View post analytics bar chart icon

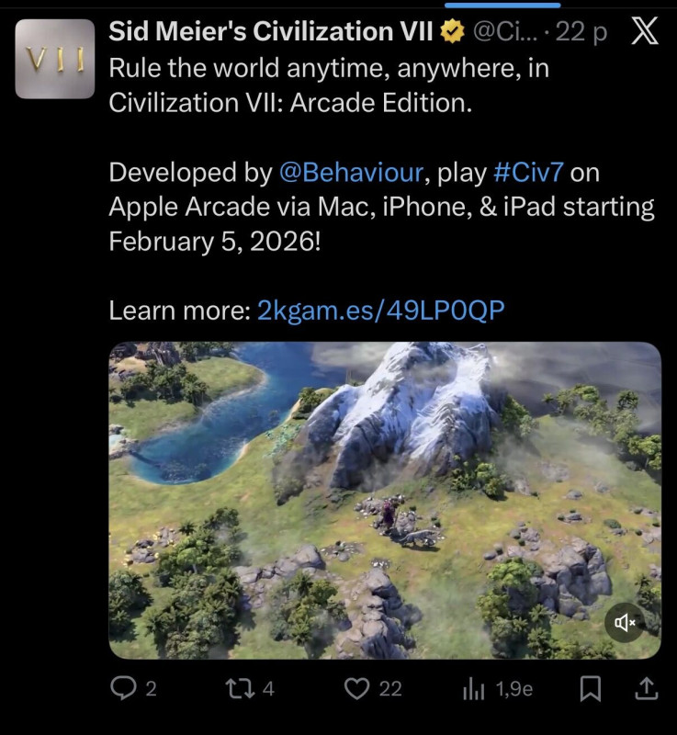[x=473, y=689]
